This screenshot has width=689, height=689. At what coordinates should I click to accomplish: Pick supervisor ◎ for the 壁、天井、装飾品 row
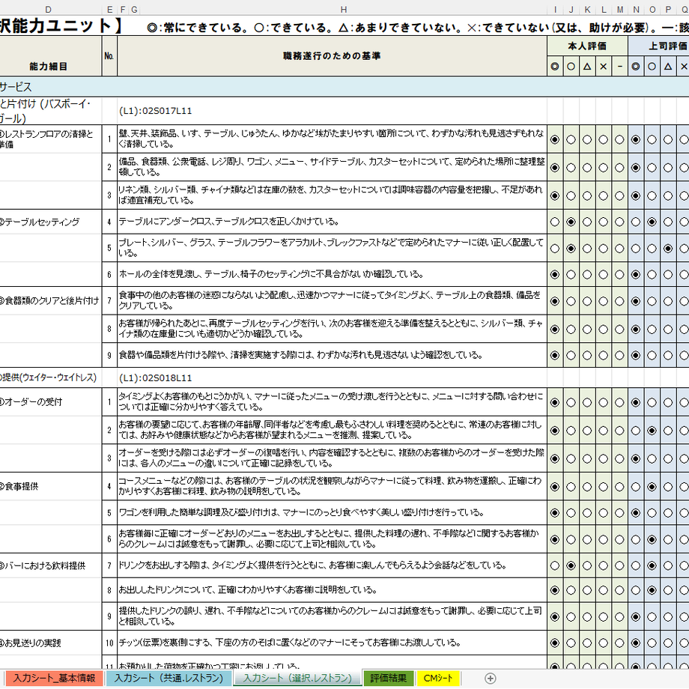click(x=635, y=140)
